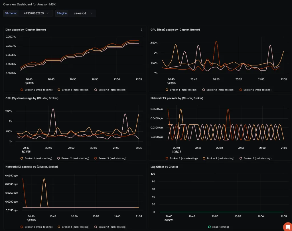Click the Overview Dashboard for Amazon MSK heading
This screenshot has width=292, height=231.
pos(27,4)
